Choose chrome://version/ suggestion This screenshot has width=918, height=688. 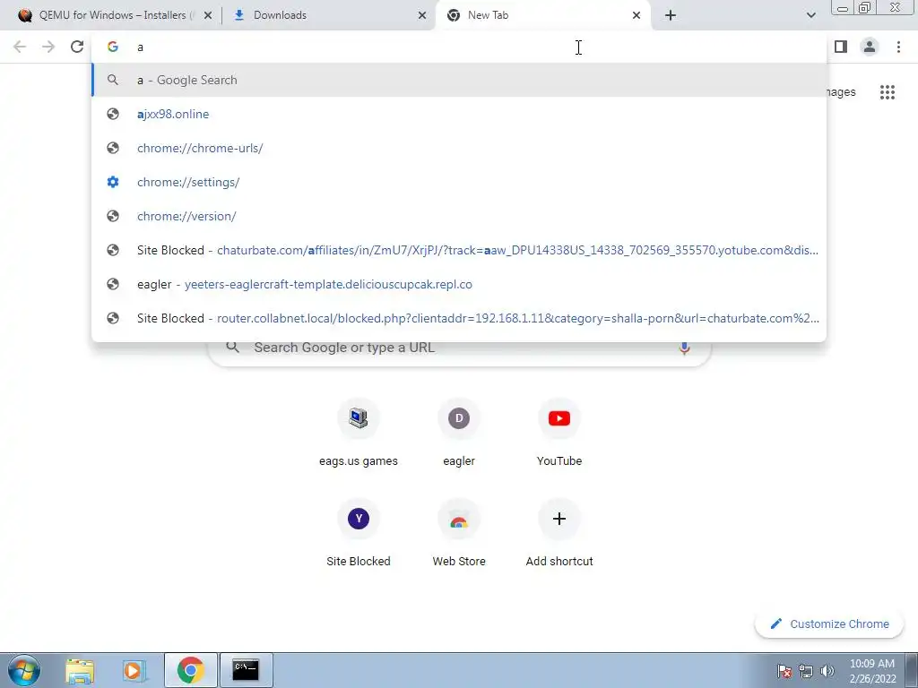click(459, 216)
